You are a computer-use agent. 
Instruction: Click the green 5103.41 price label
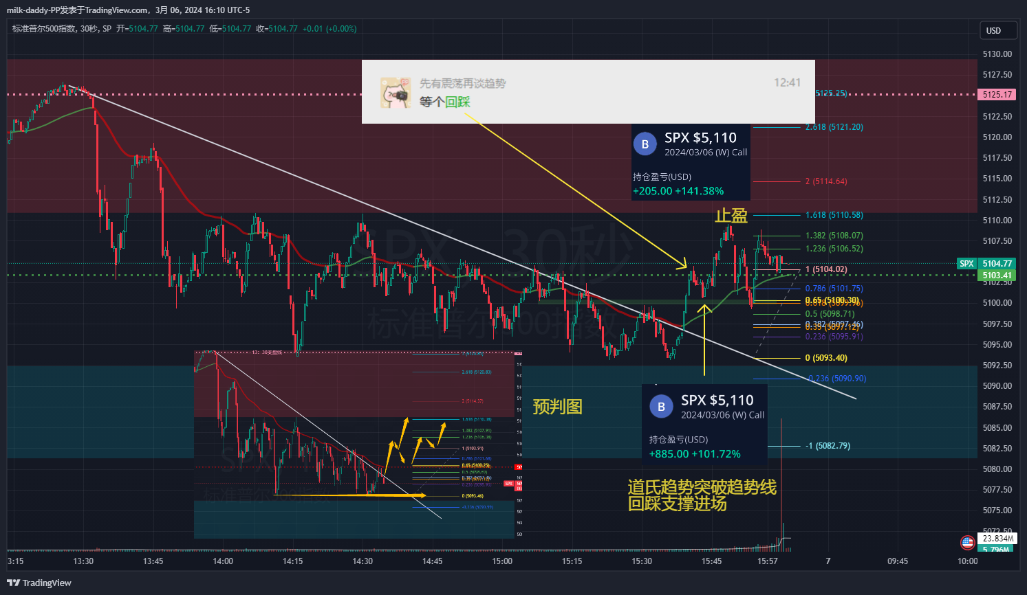pos(997,276)
